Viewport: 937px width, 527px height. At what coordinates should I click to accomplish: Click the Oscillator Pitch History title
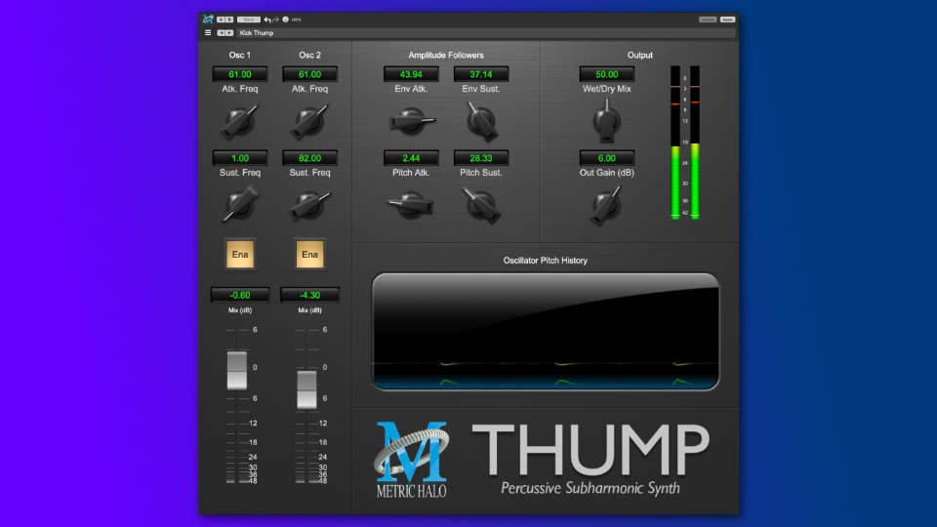pos(545,261)
